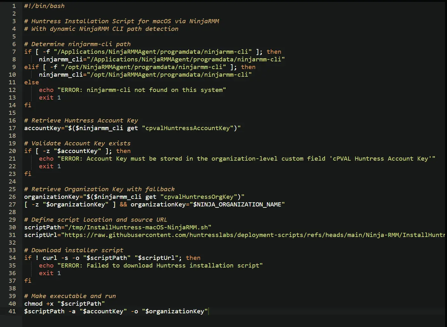Click the '$accountKey' variable in line 20 condition
The width and height of the screenshot is (447, 327).
(77, 151)
